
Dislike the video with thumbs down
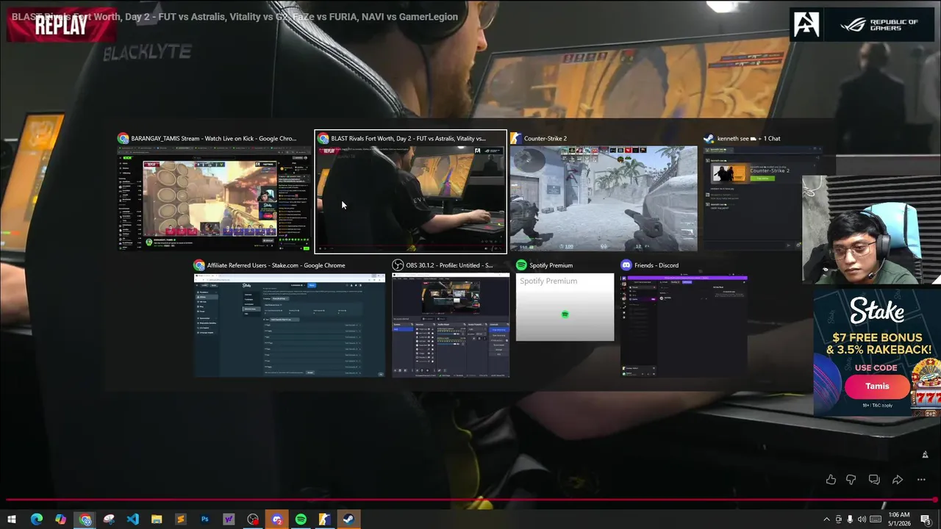coord(851,480)
